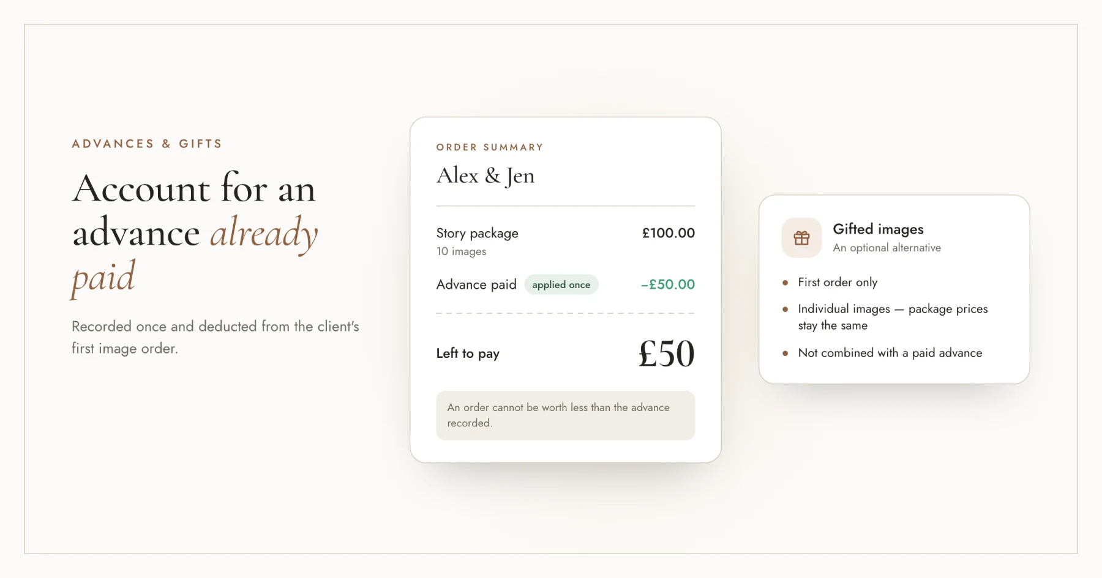
Task: Select the 'First order only' bullet
Action: [x=837, y=282]
